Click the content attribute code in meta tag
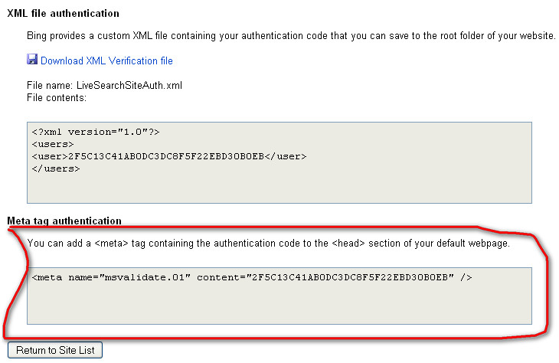The image size is (559, 363). pyautogui.click(x=353, y=276)
